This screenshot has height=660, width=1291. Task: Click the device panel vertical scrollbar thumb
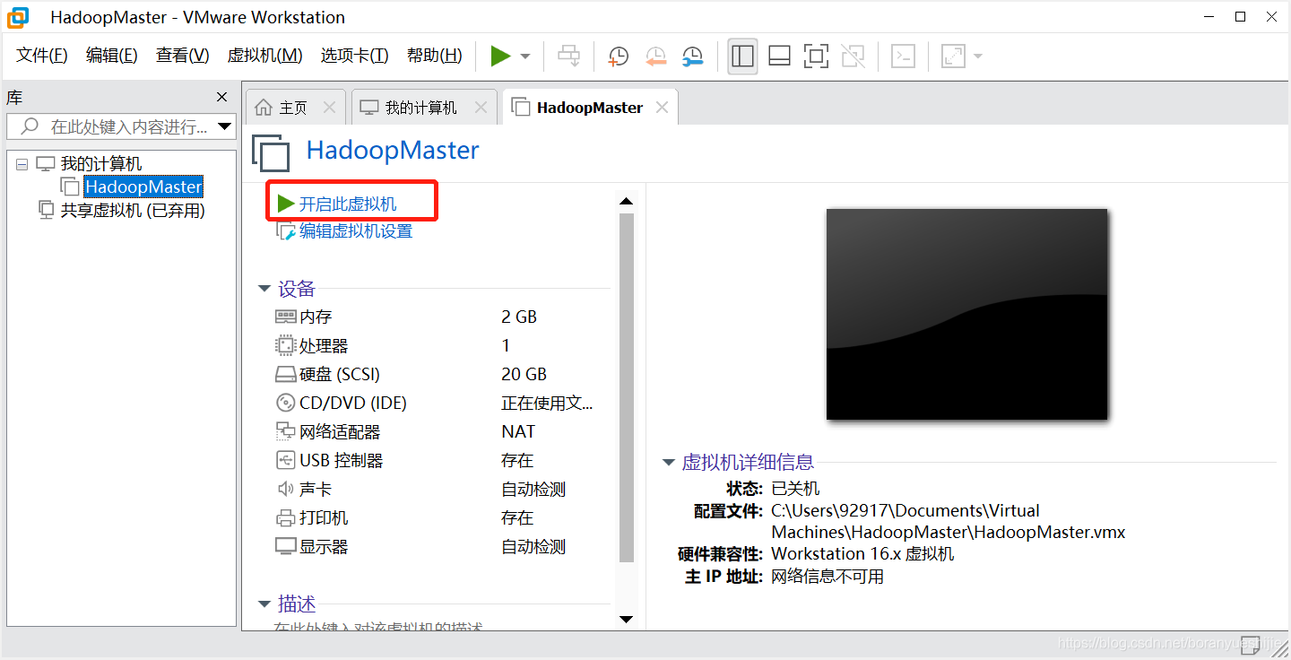pyautogui.click(x=626, y=387)
